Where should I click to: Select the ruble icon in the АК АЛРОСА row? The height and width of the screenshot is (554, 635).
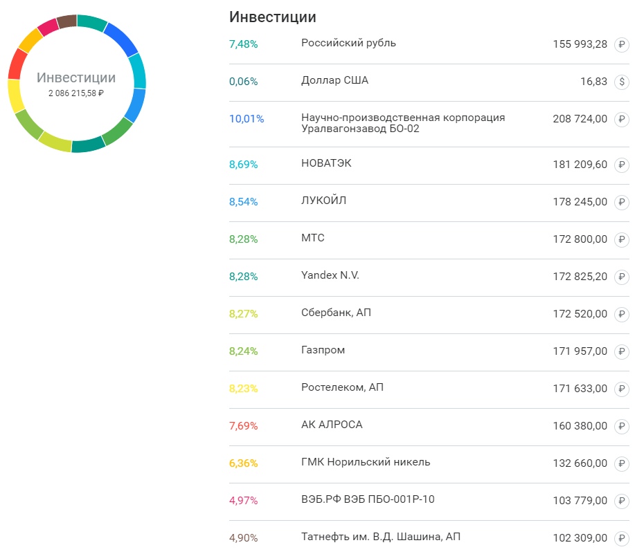622,426
